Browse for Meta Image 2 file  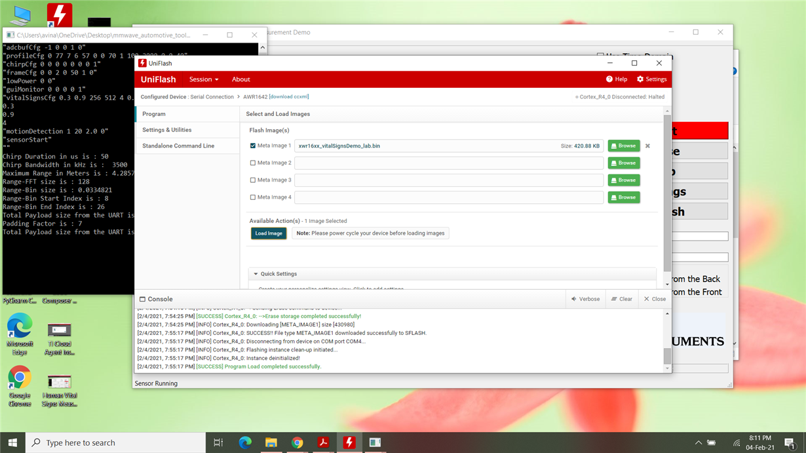[x=623, y=163]
